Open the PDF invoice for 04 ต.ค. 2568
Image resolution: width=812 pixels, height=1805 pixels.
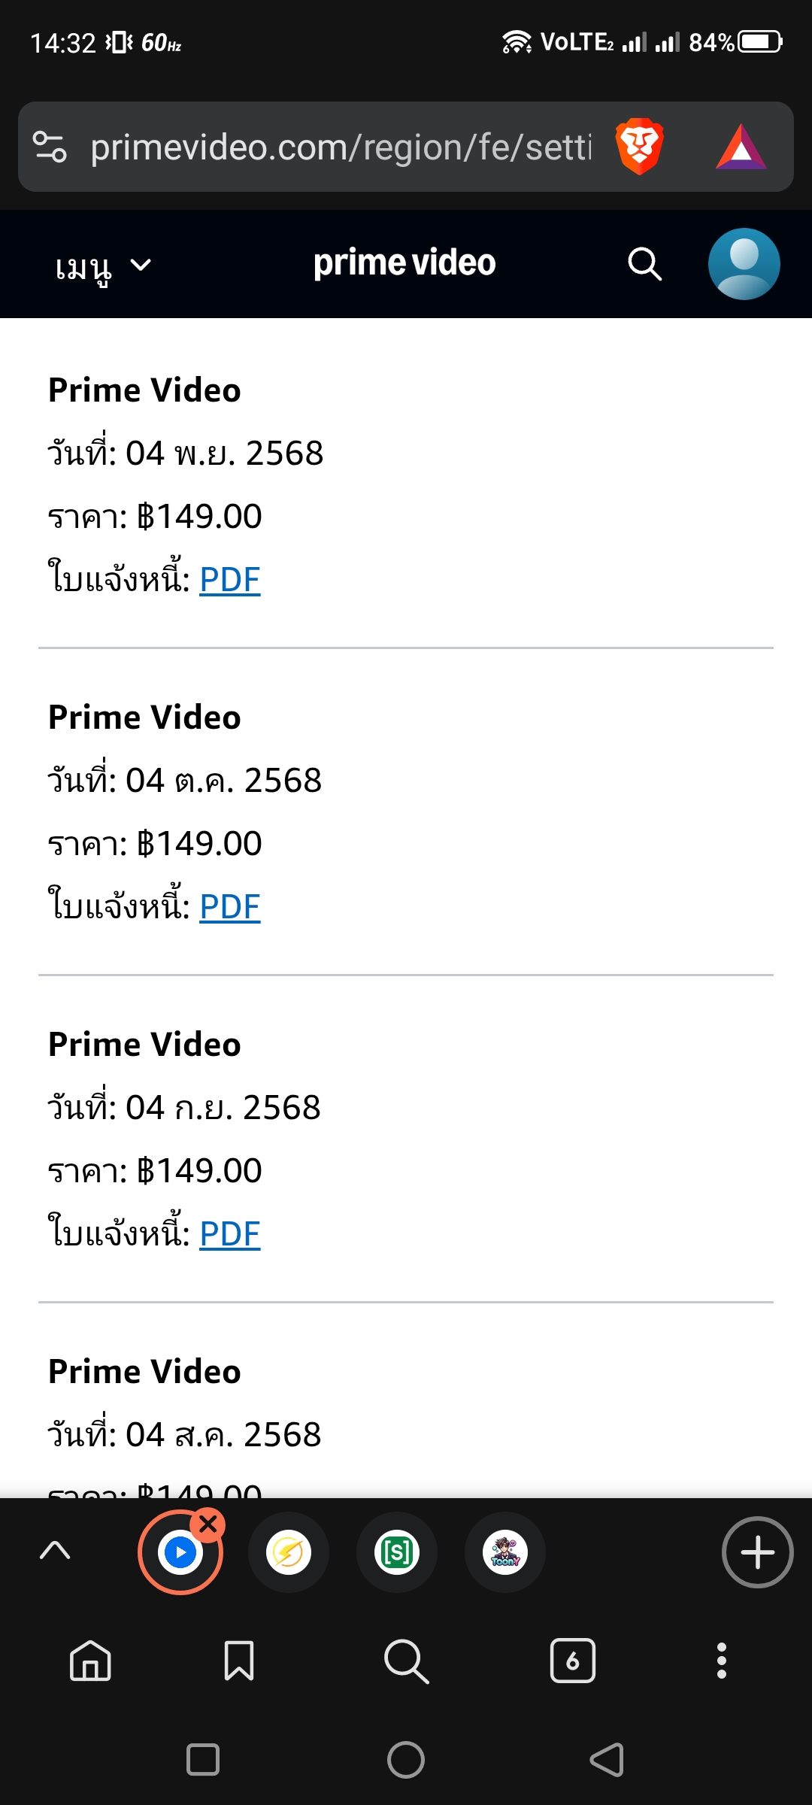coord(229,907)
